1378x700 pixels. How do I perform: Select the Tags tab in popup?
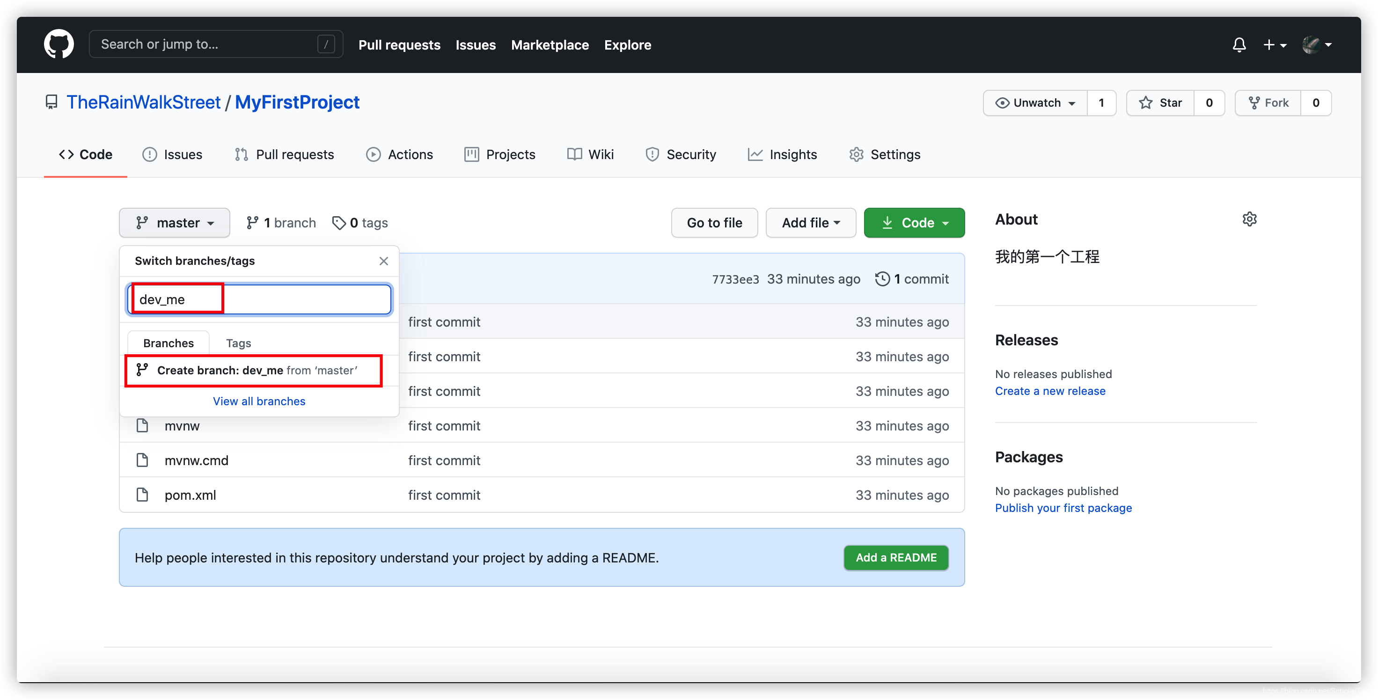click(x=239, y=343)
